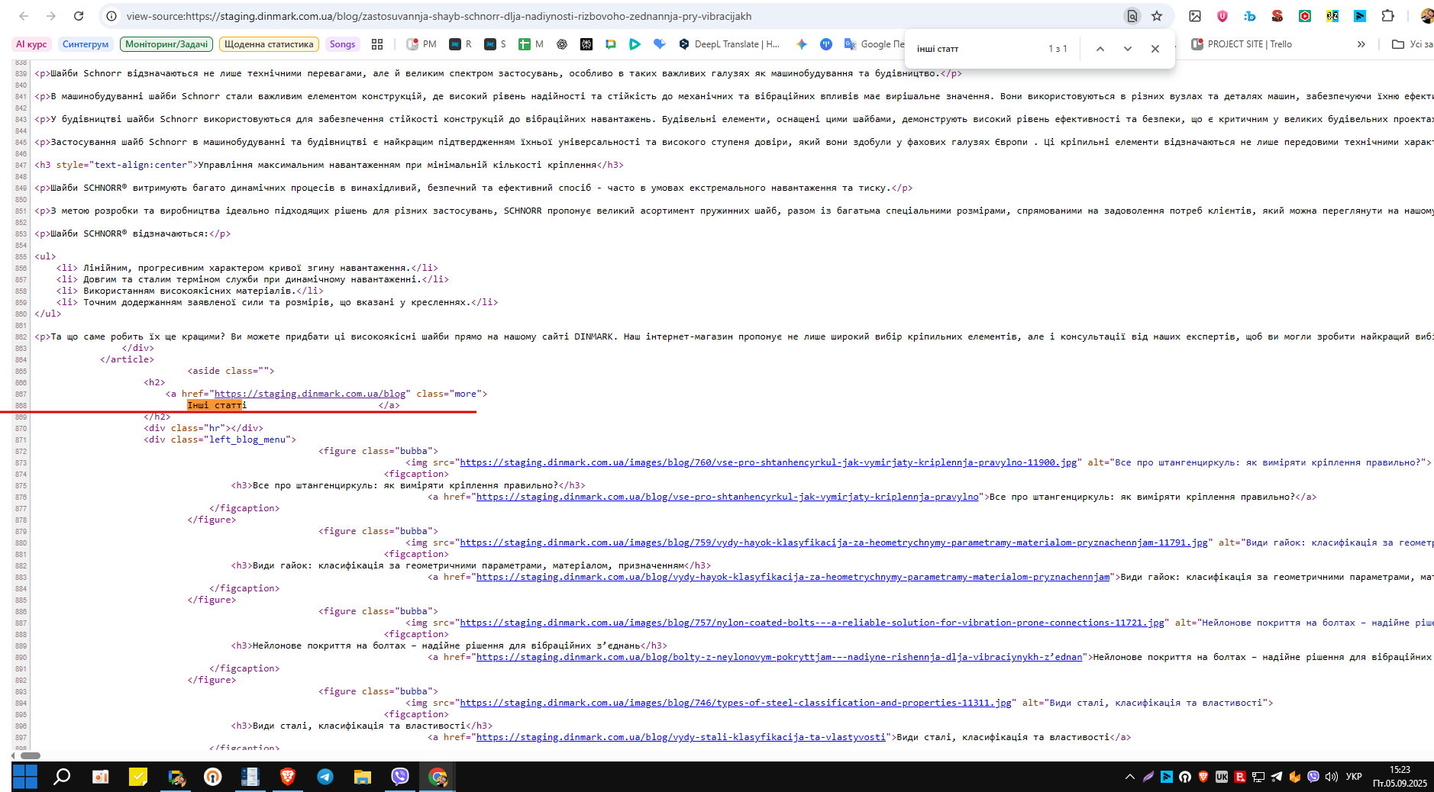This screenshot has height=792, width=1434.
Task: Open the PROJECT SITE Trello bookmark
Action: pyautogui.click(x=1242, y=44)
